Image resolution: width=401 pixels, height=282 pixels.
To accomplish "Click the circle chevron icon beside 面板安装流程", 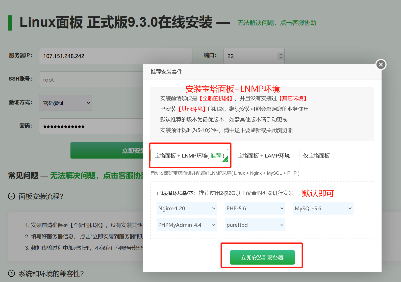I will click(x=11, y=196).
